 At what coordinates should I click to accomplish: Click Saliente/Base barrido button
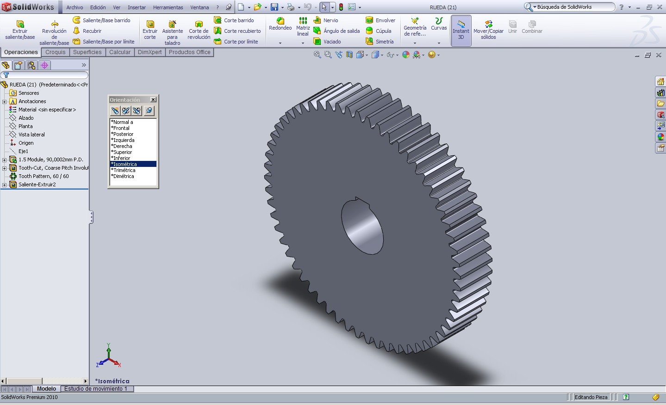point(102,20)
